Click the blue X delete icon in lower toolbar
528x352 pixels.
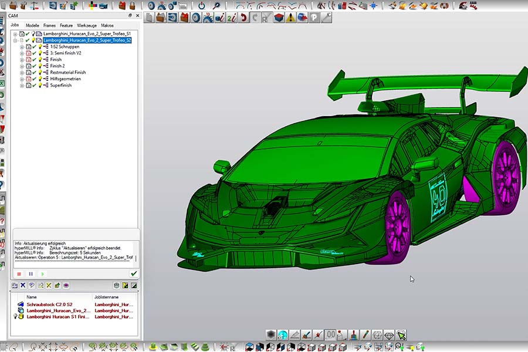(23, 285)
